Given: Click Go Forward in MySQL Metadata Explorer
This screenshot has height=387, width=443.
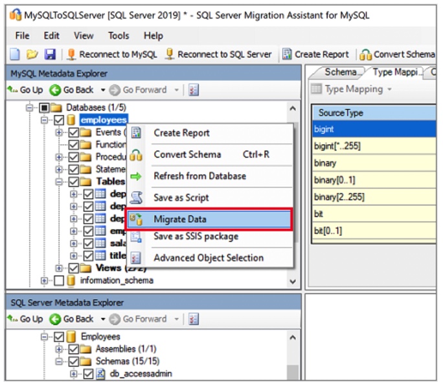Looking at the screenshot, I should click(x=138, y=90).
